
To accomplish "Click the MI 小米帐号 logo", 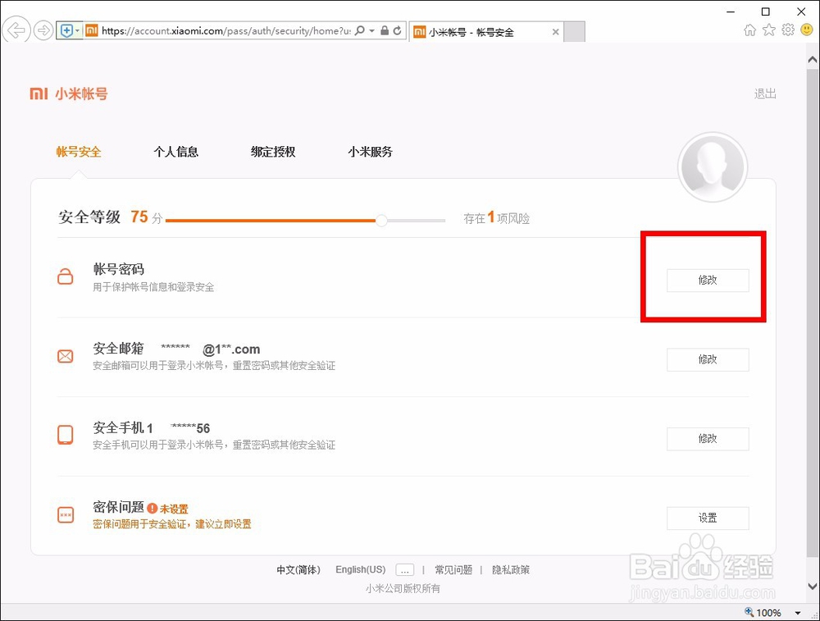I will coord(69,94).
